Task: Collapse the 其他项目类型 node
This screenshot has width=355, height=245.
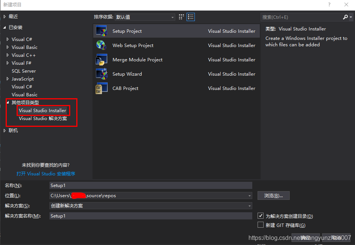Action: tap(8, 103)
